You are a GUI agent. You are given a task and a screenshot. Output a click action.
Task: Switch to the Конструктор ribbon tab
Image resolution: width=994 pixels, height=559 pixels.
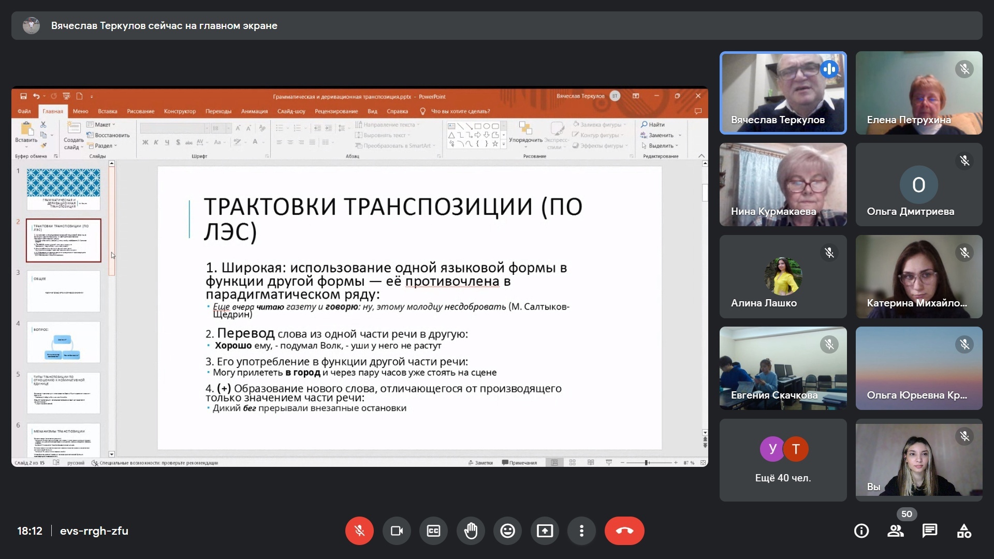[x=180, y=111]
